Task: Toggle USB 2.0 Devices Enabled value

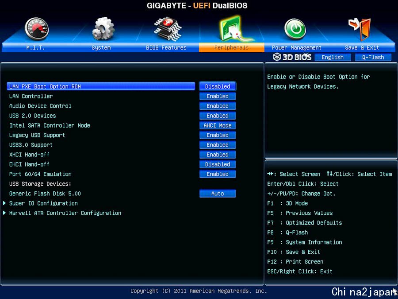Action: pos(218,116)
